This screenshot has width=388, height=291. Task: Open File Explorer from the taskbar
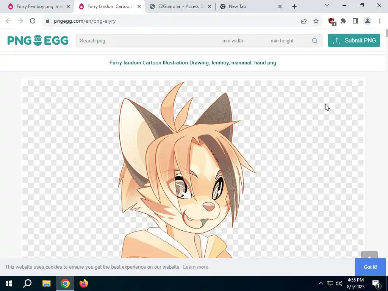coord(46,283)
